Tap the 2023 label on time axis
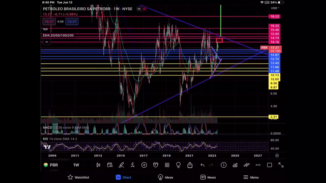 pyautogui.click(x=212, y=156)
